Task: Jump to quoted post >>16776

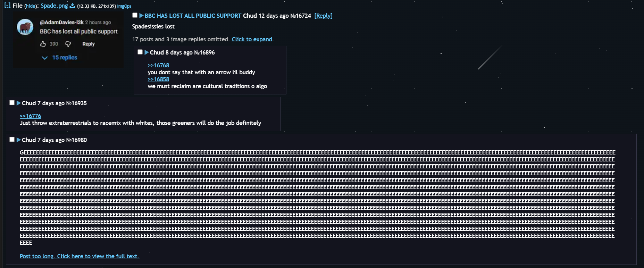Action: pos(30,116)
